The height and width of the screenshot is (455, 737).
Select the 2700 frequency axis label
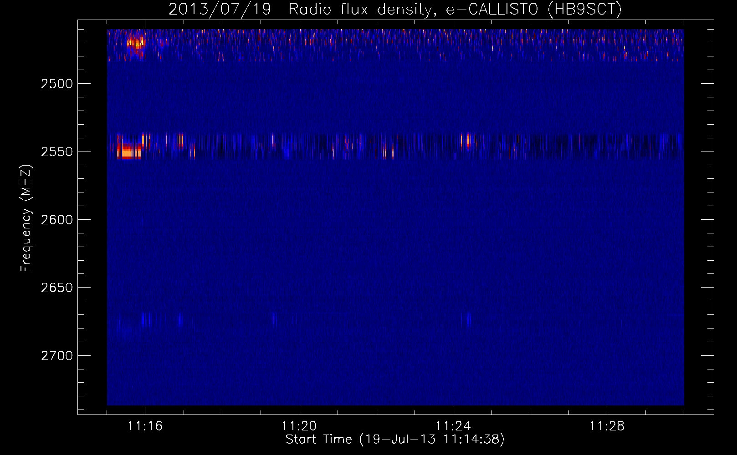(57, 355)
